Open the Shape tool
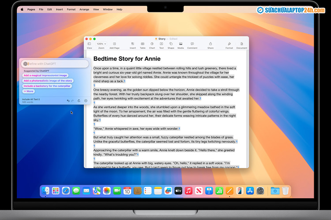The width and height of the screenshot is (331, 220). pyautogui.click(x=171, y=44)
